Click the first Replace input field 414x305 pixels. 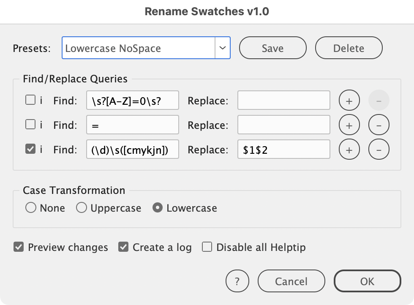pyautogui.click(x=283, y=101)
